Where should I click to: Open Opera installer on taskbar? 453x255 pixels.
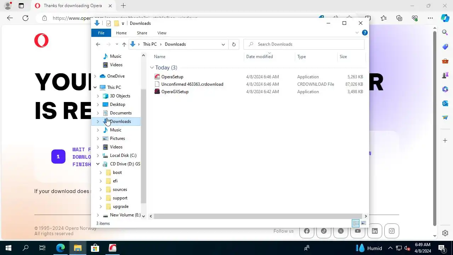pyautogui.click(x=112, y=248)
